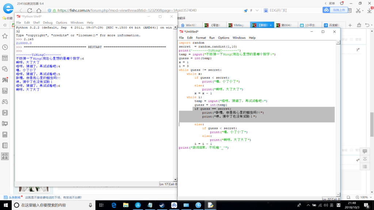Image resolution: width=374 pixels, height=210 pixels.
Task: Click the Windows taskbar search box
Action: [53, 205]
